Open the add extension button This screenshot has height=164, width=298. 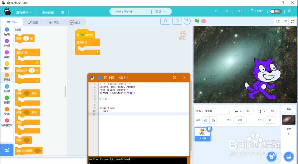tap(7, 150)
